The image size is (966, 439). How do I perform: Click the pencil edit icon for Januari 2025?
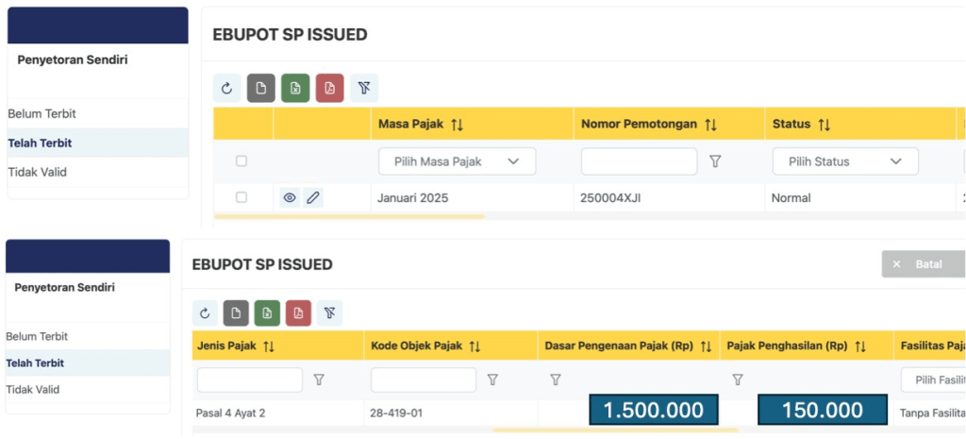click(313, 198)
